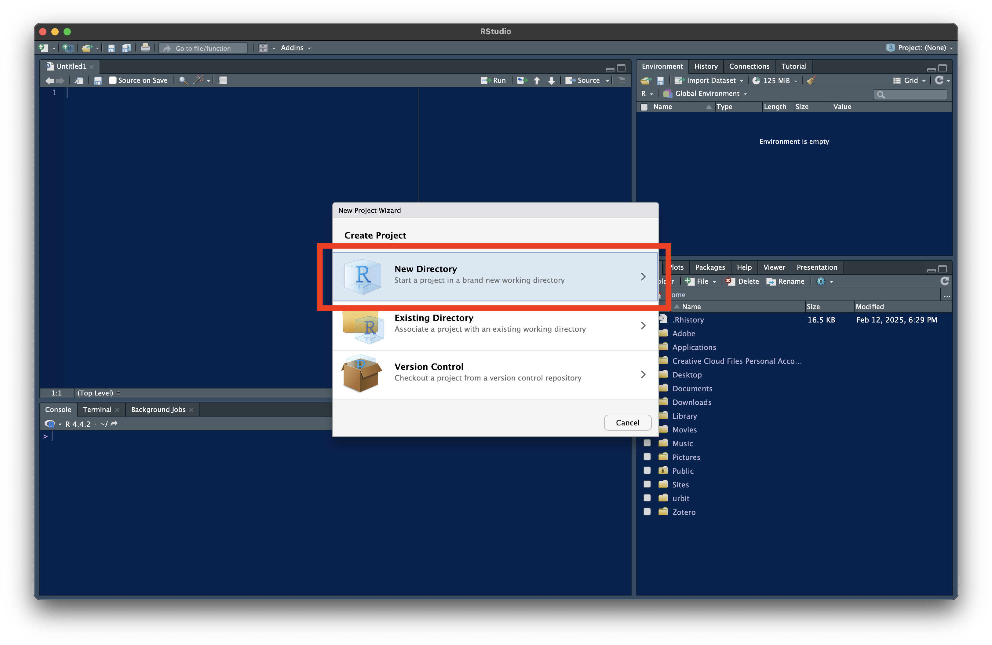Open the R language selector dropdown
Viewport: 992px width, 645px height.
point(647,94)
